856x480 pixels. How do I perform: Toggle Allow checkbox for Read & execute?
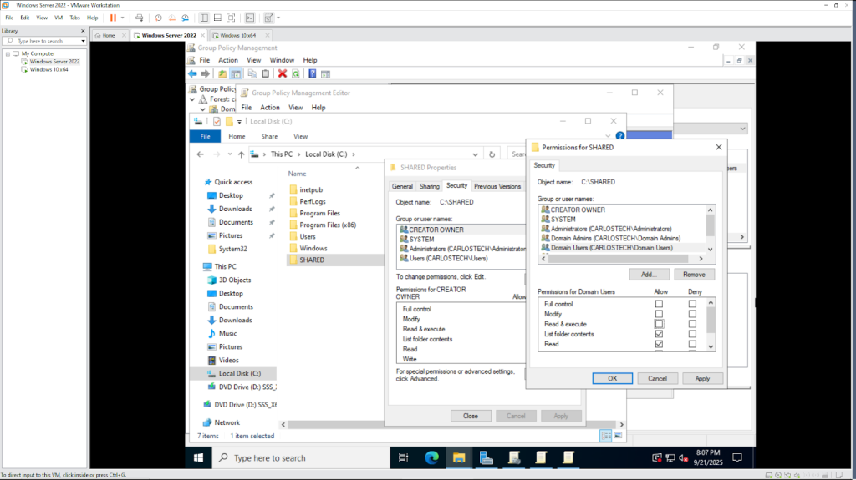[659, 324]
